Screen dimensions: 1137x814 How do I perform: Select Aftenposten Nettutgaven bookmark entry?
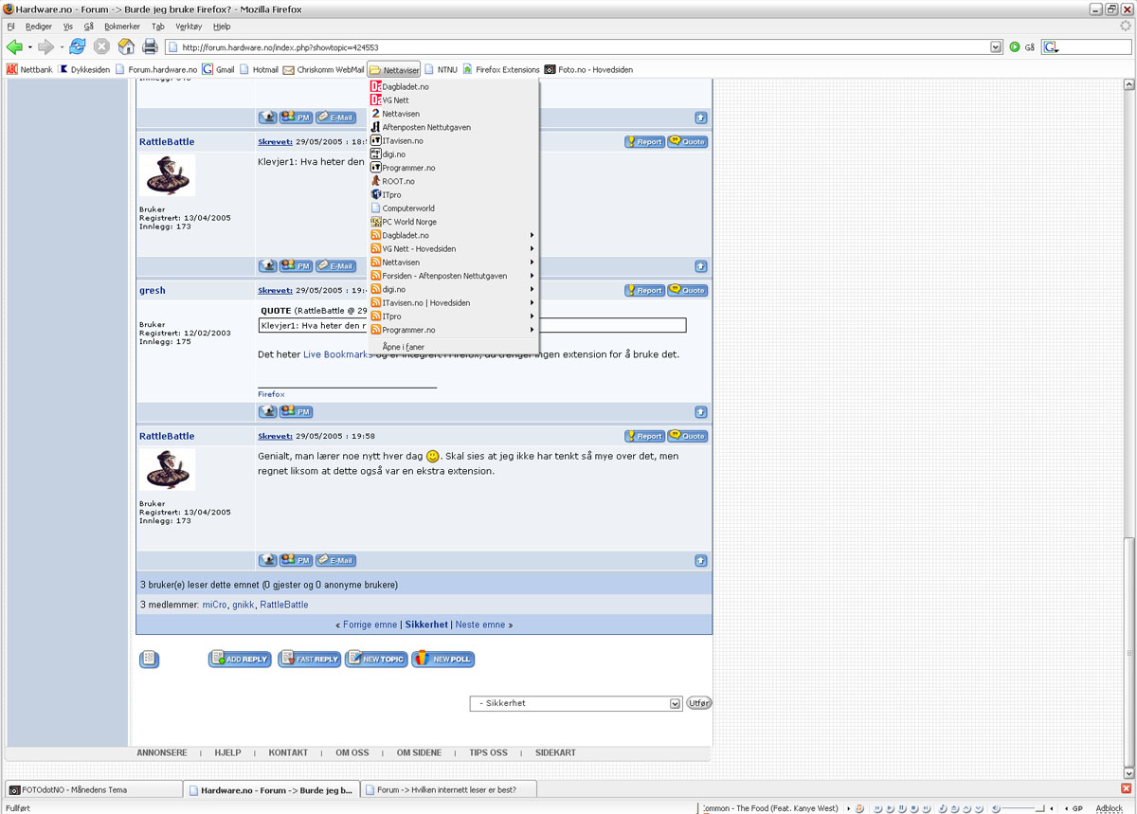pyautogui.click(x=453, y=127)
